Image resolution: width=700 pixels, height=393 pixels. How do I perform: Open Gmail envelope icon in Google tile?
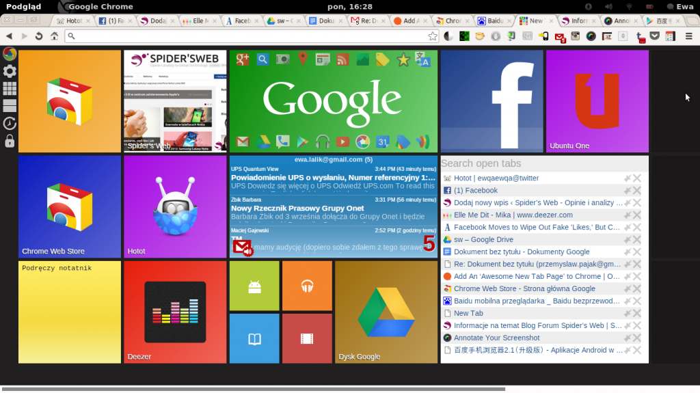coord(243,142)
